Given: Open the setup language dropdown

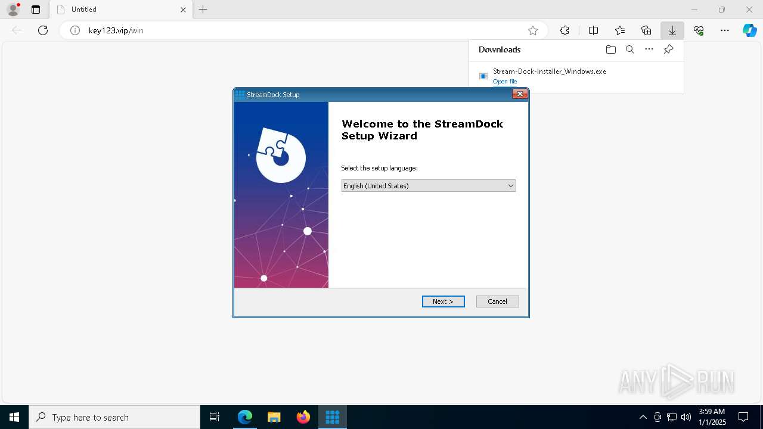Looking at the screenshot, I should (x=428, y=186).
